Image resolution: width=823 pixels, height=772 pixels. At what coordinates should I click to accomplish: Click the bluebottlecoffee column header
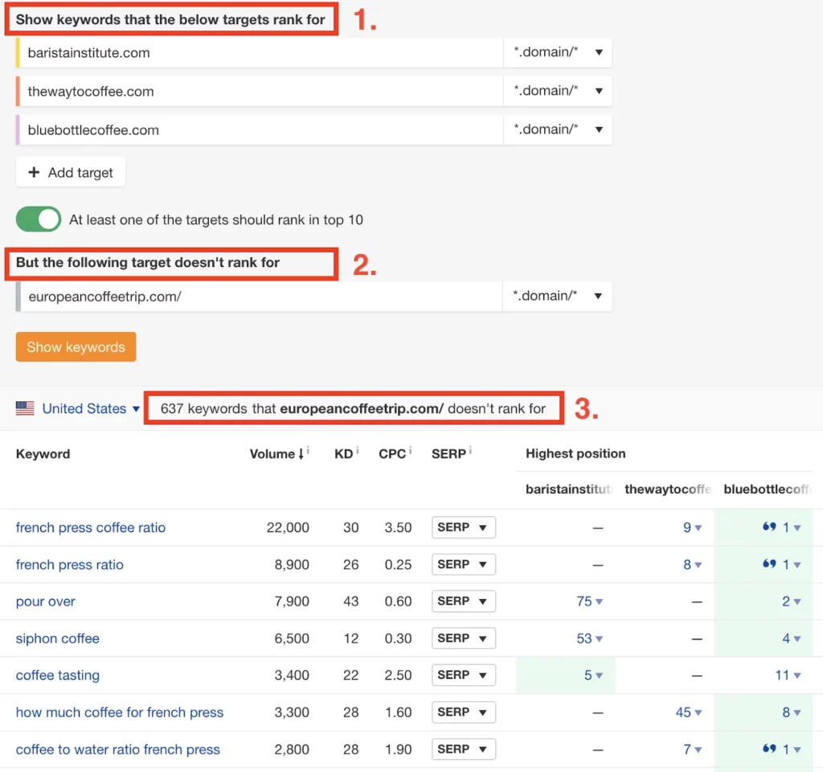coord(767,490)
